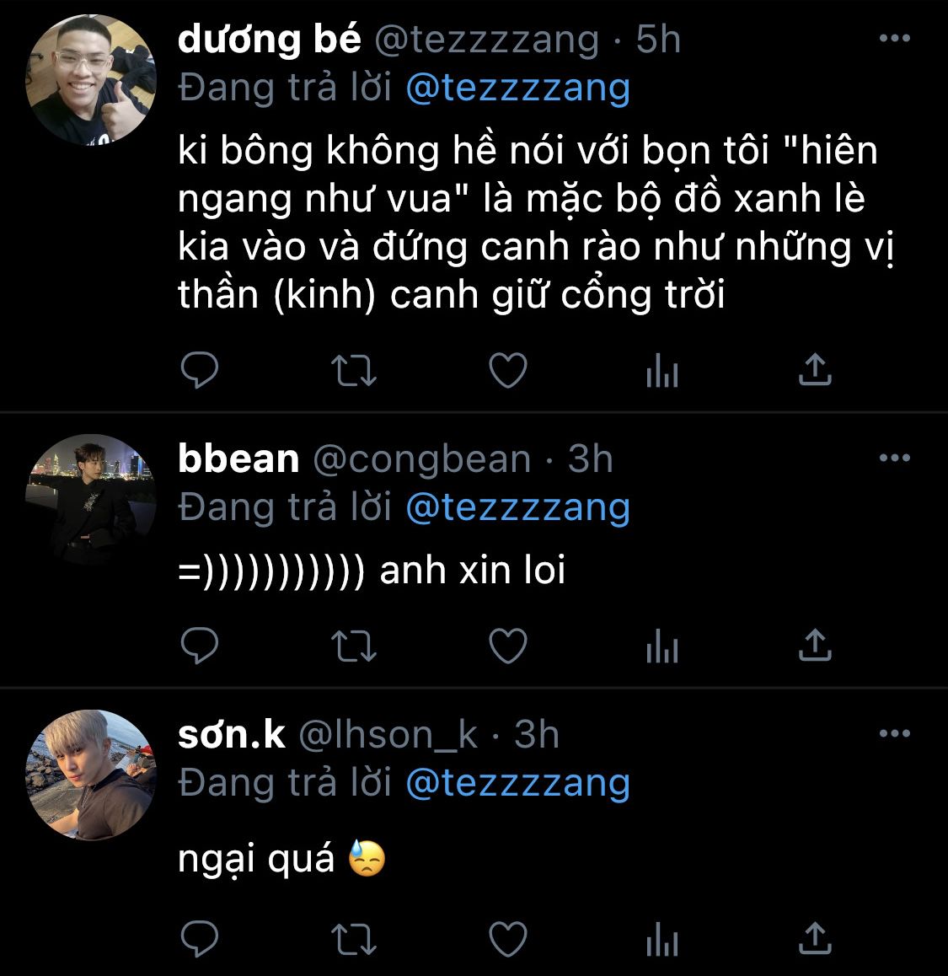Image resolution: width=948 pixels, height=976 pixels.
Task: Reply to sơn.k's 'ngại quá' tweet
Action: pyautogui.click(x=199, y=938)
